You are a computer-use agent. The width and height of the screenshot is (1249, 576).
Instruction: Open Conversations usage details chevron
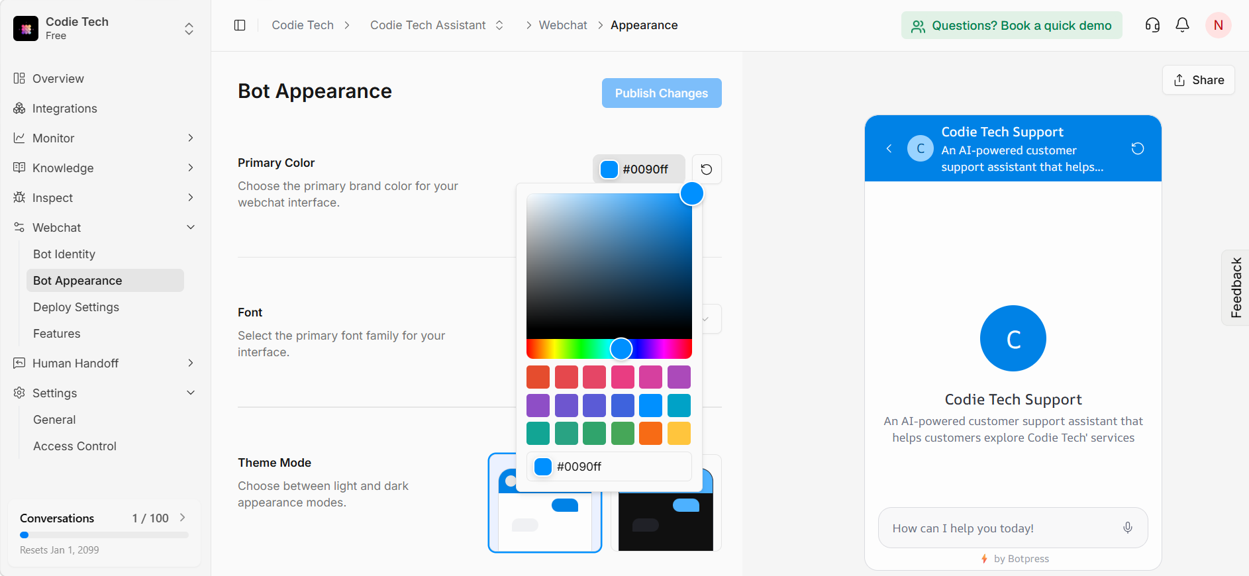(x=183, y=518)
